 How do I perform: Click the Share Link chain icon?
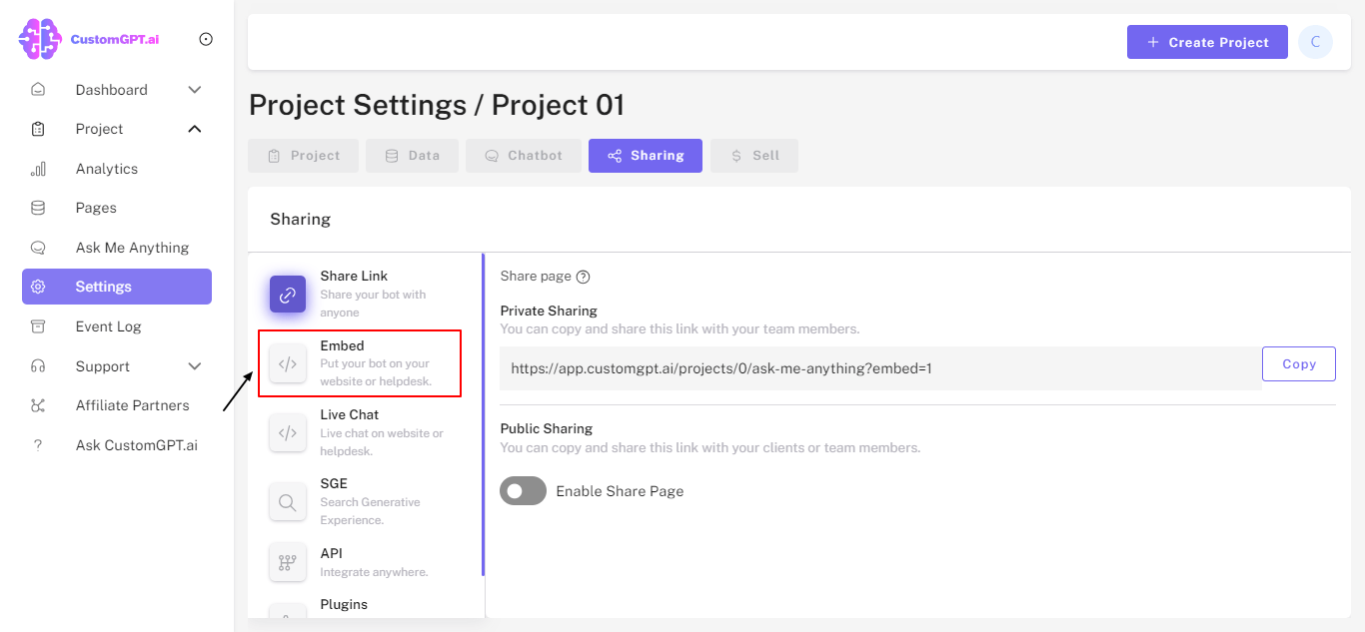[x=288, y=295]
